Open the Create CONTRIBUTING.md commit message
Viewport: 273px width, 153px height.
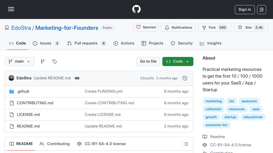pos(109,103)
